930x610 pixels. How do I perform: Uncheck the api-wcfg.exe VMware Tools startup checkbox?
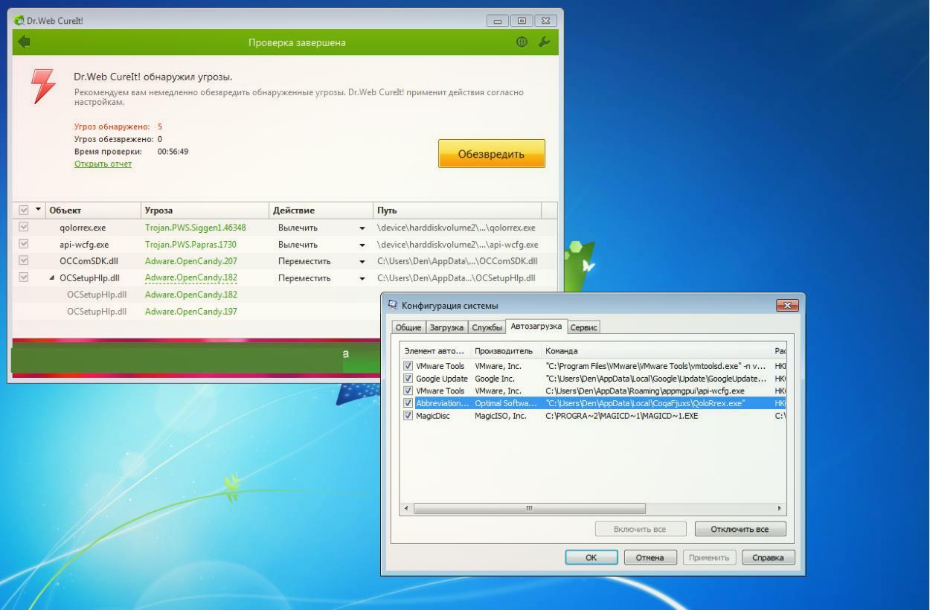(408, 391)
